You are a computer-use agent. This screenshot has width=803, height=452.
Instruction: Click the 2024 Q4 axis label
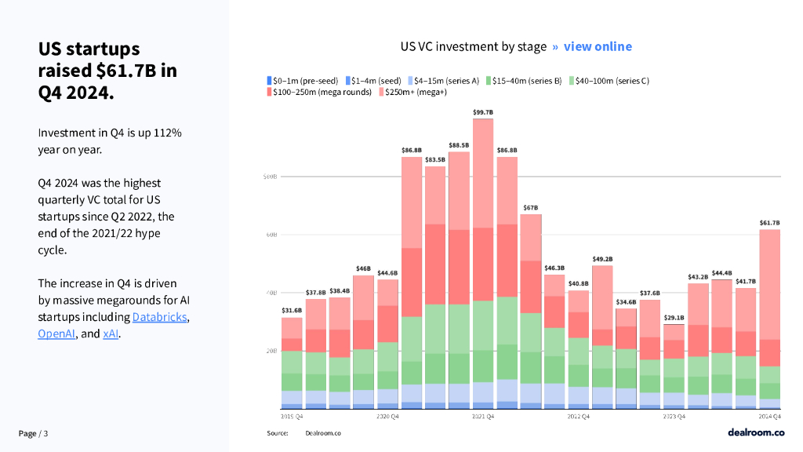[x=769, y=416]
